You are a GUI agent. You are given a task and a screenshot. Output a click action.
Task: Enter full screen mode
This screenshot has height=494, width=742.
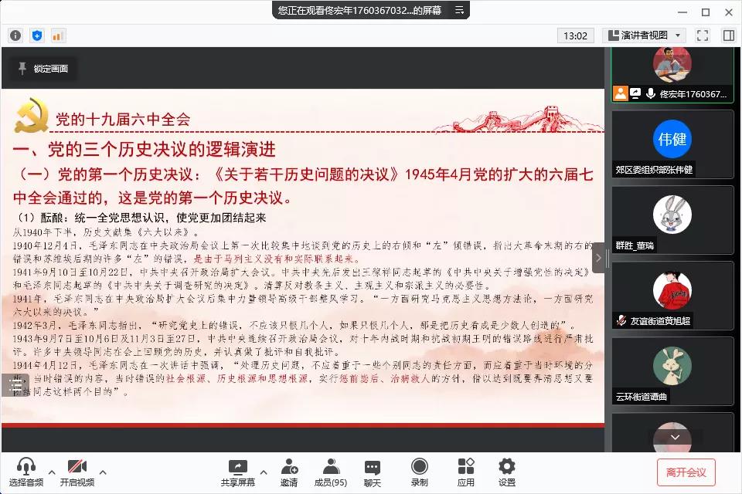coord(703,36)
